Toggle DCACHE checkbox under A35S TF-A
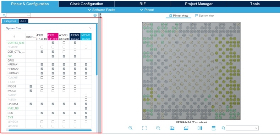280x135 pixels. [42, 47]
